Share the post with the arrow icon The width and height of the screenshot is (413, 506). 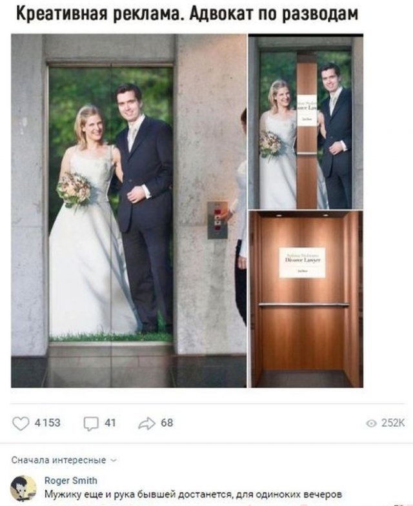pyautogui.click(x=147, y=423)
